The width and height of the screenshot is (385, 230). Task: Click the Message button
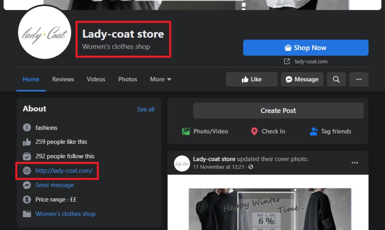[x=302, y=79]
